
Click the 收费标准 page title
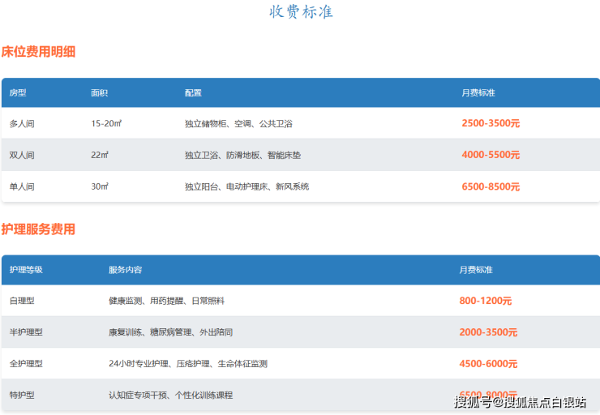pos(300,12)
